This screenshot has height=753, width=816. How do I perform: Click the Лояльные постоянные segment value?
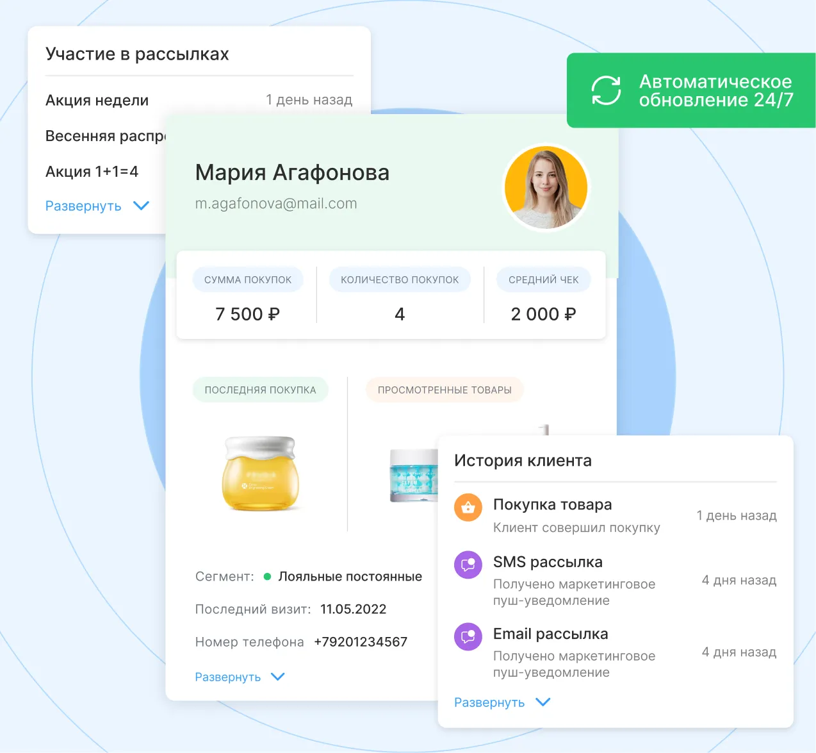pyautogui.click(x=350, y=577)
